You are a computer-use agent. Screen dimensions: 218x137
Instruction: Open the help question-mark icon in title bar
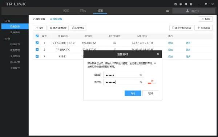[191, 4]
